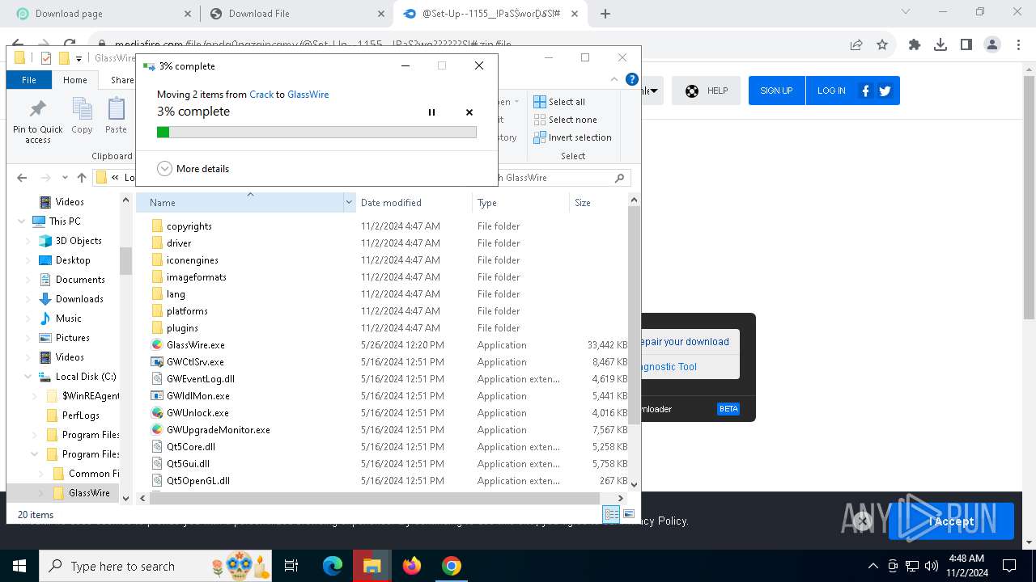
Task: Open the Crack source folder link
Action: click(261, 95)
